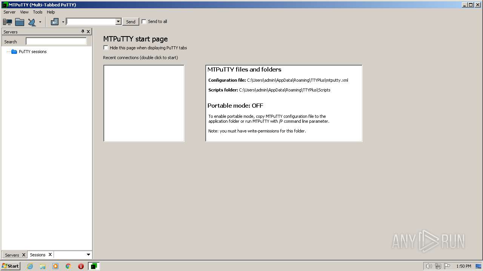Click the Windows Start button
The width and height of the screenshot is (483, 271).
click(x=10, y=266)
